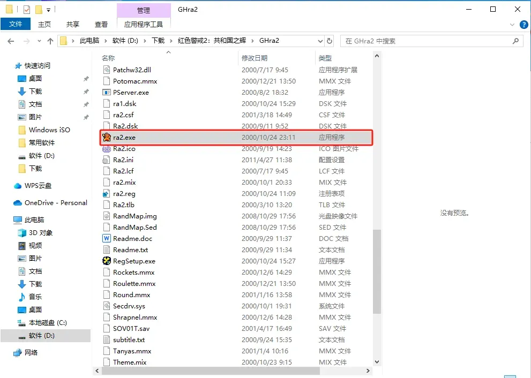The image size is (531, 378).
Task: Click 下载 in the address bar path
Action: [158, 41]
